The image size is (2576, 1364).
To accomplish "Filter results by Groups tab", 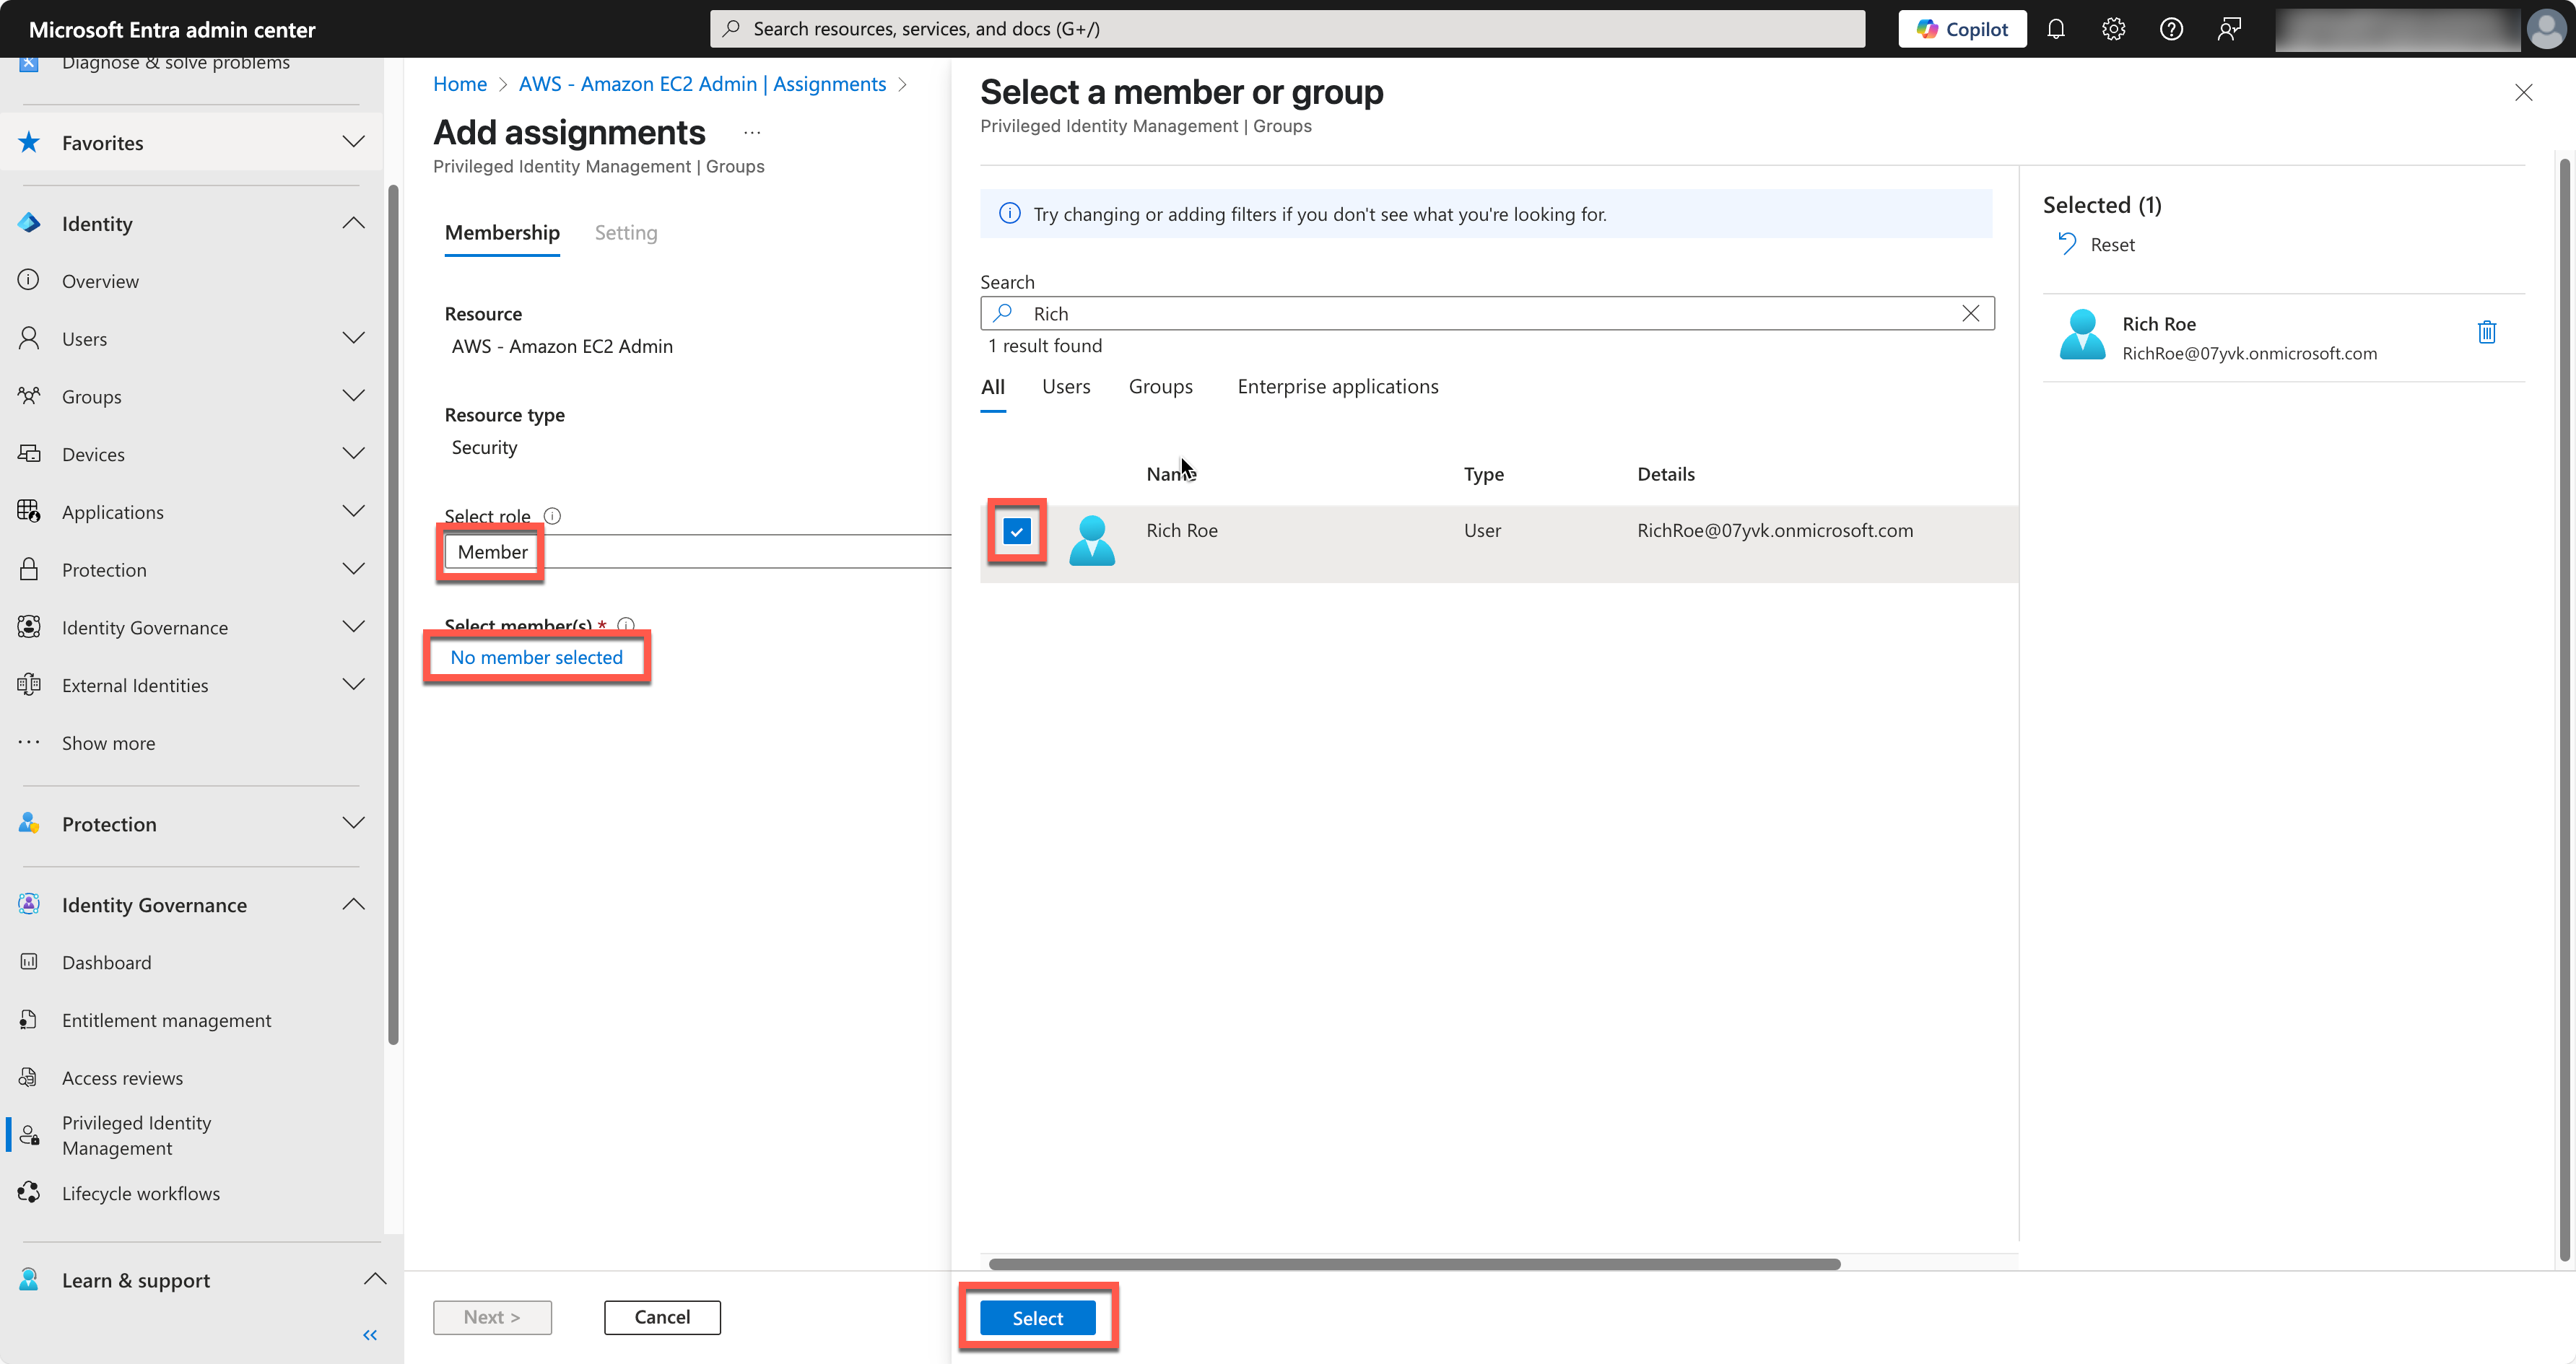I will [1160, 387].
